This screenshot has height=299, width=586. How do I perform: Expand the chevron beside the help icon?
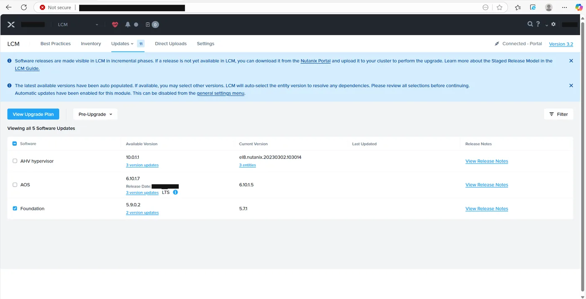click(547, 25)
